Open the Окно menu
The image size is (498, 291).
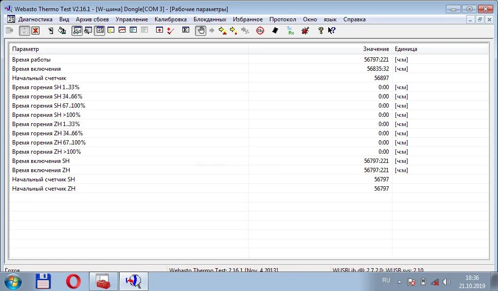tap(310, 19)
